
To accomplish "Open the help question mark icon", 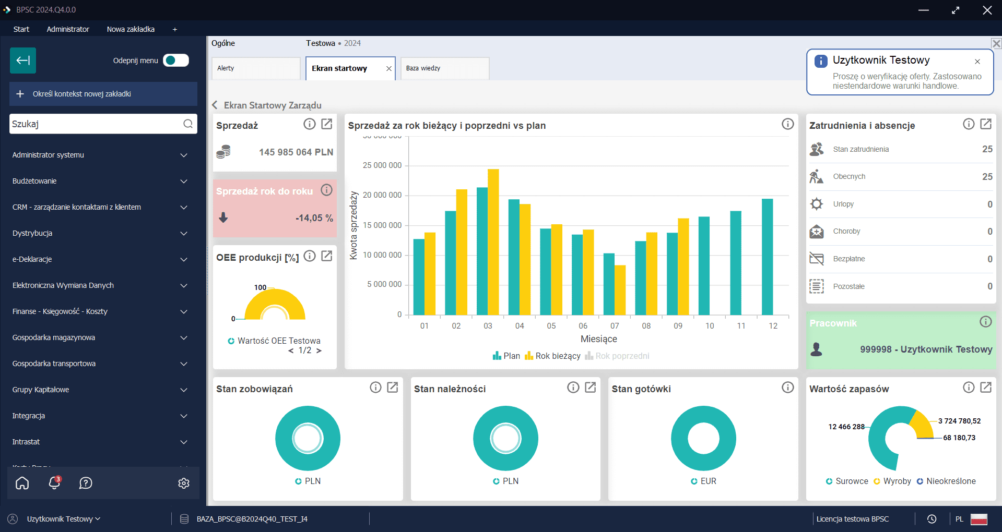I will coord(86,483).
